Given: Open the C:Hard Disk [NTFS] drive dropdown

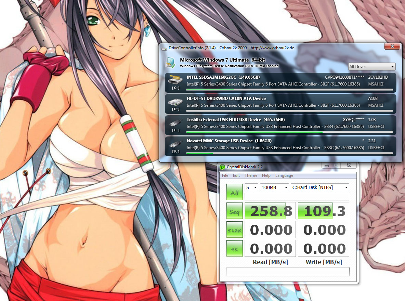Looking at the screenshot, I should point(320,187).
